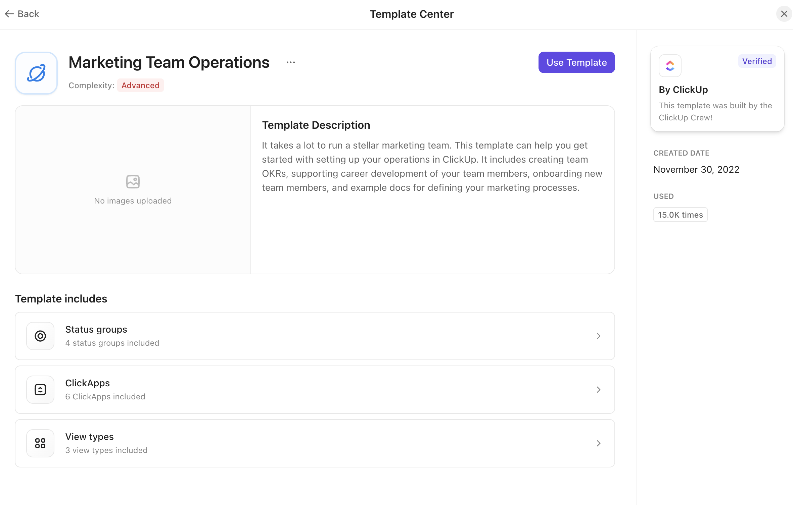Click the 15.0K times usage chip
Screen dimensions: 793x505
tap(680, 215)
